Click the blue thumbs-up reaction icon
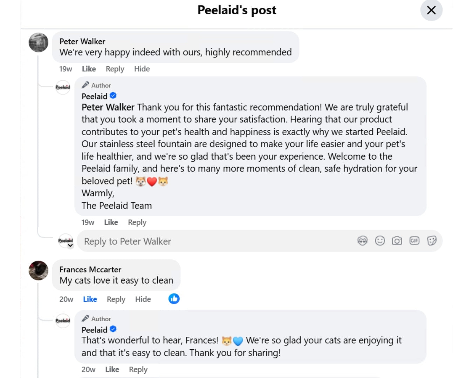Screen dimensions: 473x378 [174, 299]
